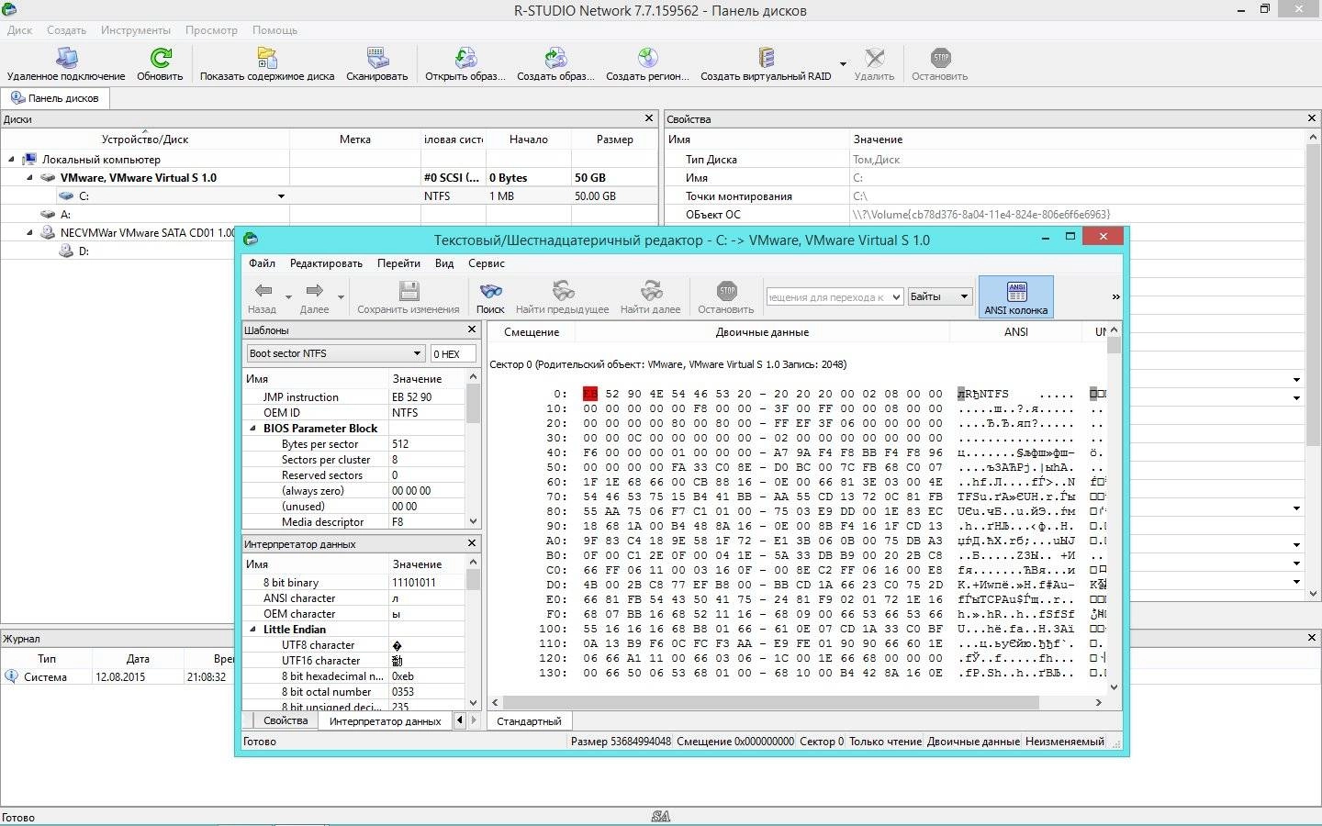Click the VMware Virtual S 1.0 disk icon

coord(48,177)
